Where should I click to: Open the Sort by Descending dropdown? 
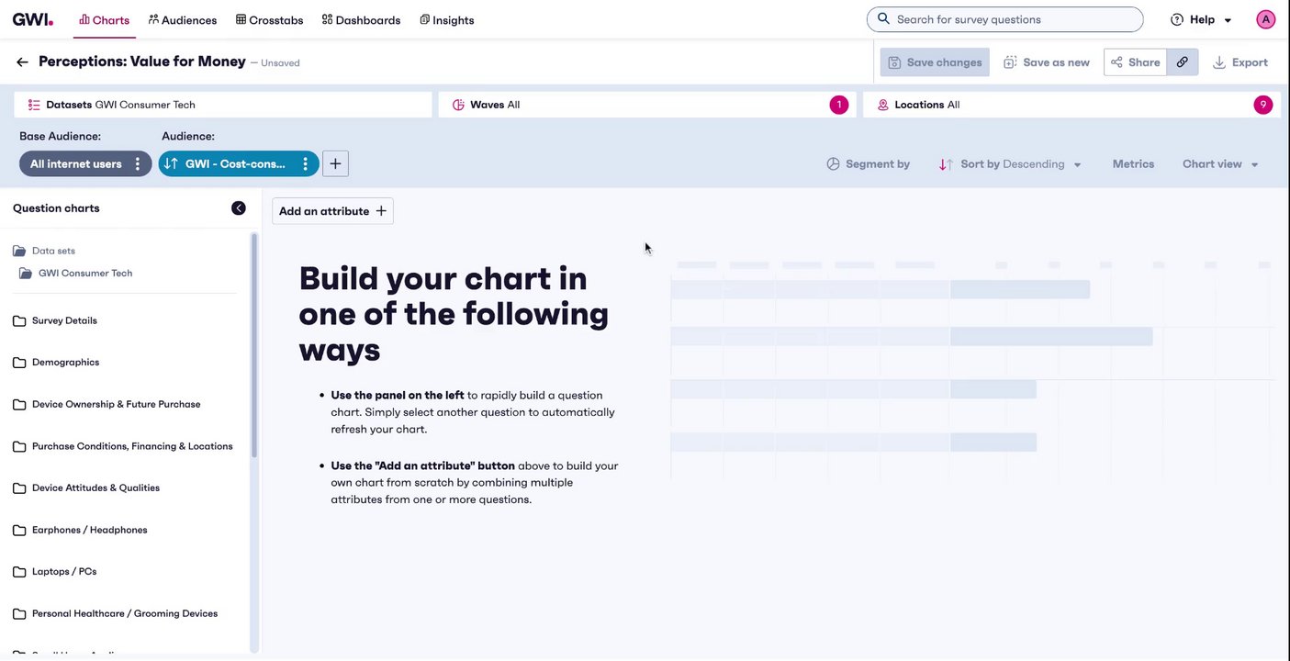coord(1010,164)
